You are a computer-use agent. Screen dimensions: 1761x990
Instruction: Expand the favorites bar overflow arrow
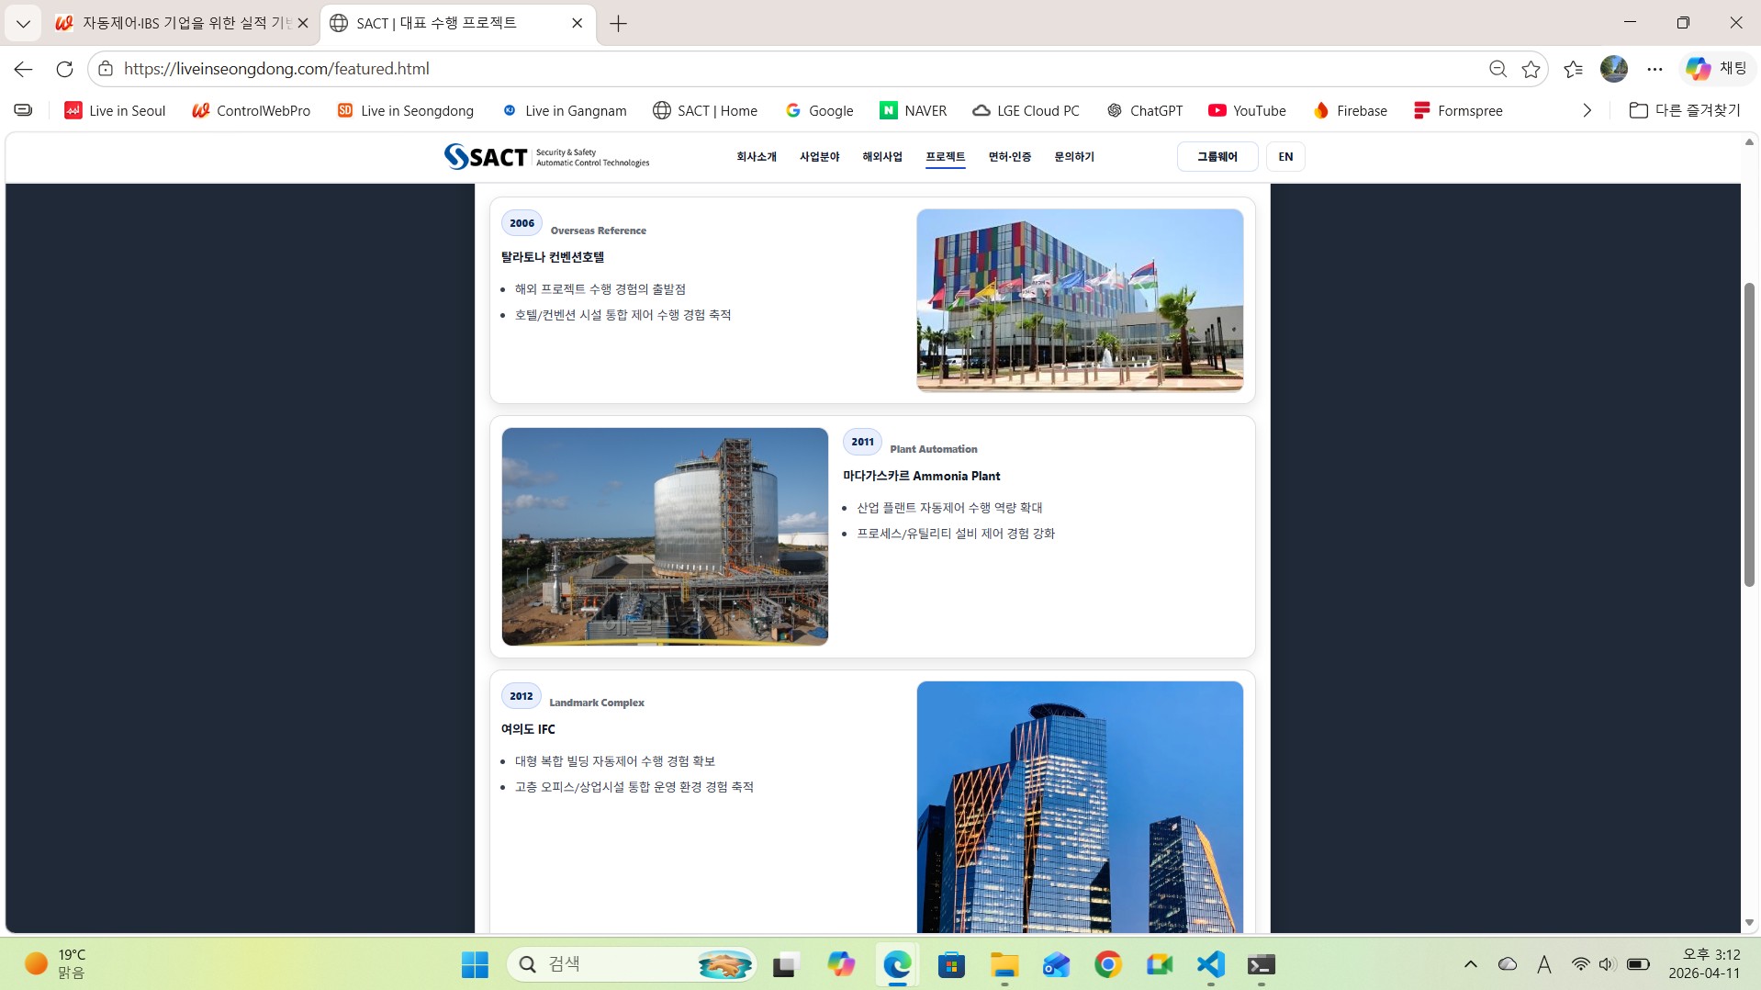(1586, 110)
